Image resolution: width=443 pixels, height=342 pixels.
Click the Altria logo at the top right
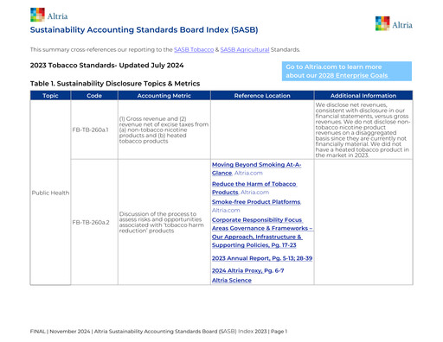point(394,23)
